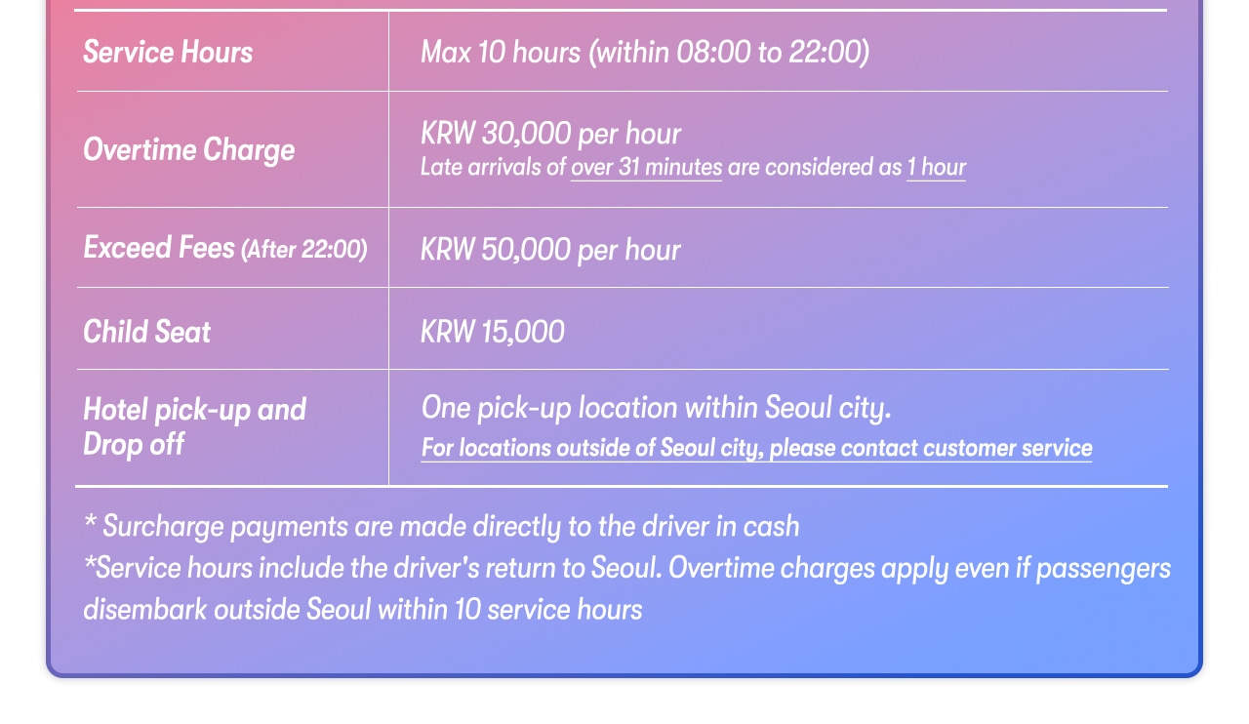This screenshot has height=724, width=1249.
Task: Select the "KRW 50,000 per hour" fee
Action: (550, 250)
